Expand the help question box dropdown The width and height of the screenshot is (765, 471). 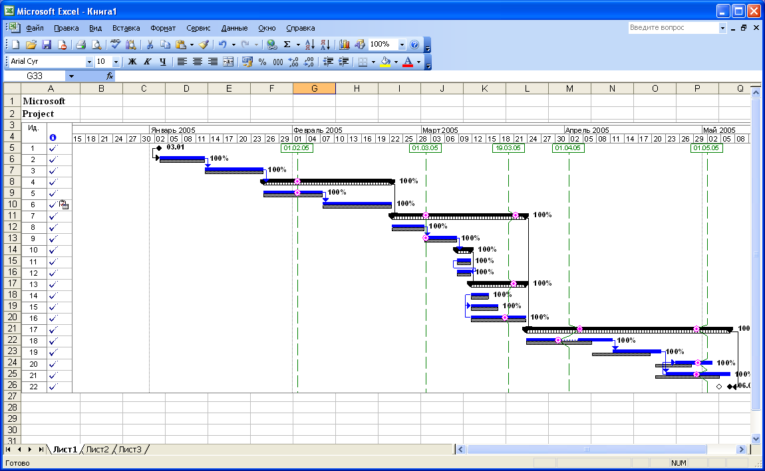click(x=722, y=29)
